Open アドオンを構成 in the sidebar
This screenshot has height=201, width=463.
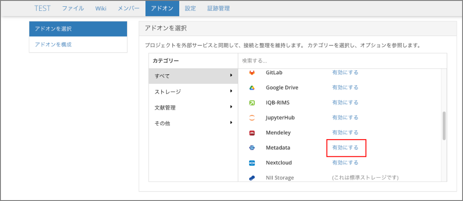[53, 45]
